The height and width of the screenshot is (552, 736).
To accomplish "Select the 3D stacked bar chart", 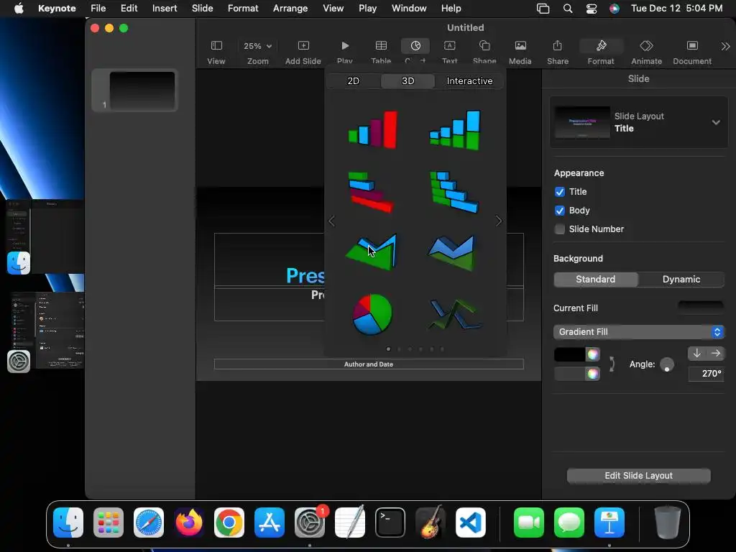I will click(454, 191).
